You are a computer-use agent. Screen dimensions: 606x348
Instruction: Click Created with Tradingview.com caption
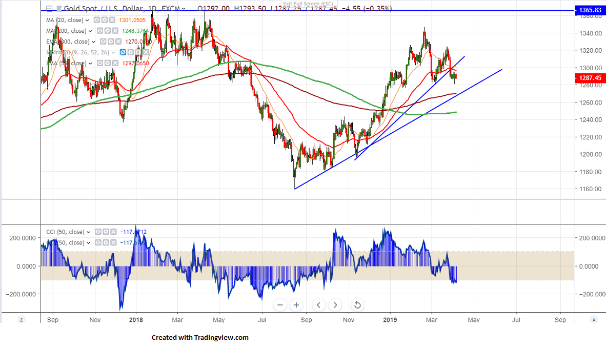pos(200,338)
